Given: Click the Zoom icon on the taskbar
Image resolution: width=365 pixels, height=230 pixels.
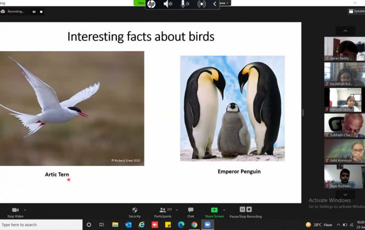Looking at the screenshot, I should 208,225.
